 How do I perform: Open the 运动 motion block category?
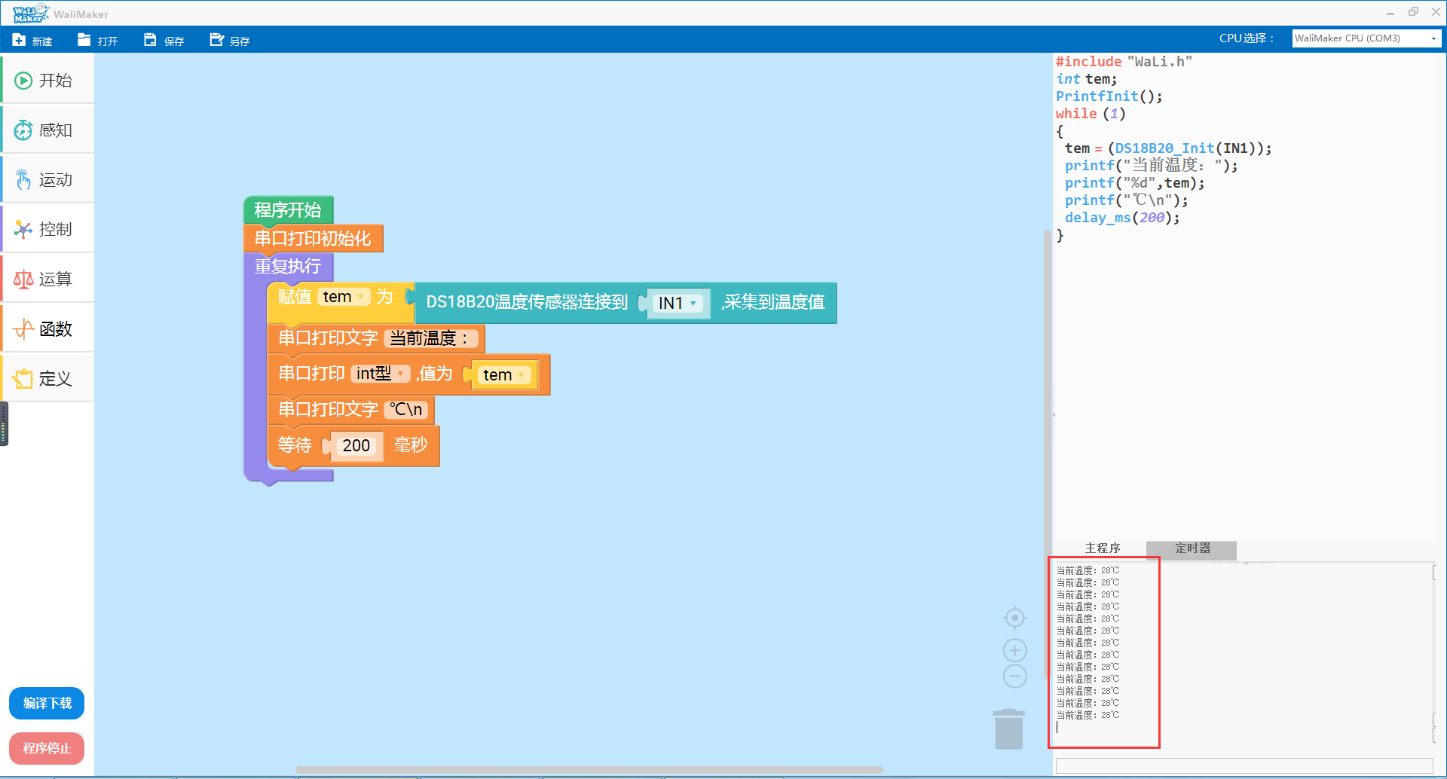(x=47, y=180)
